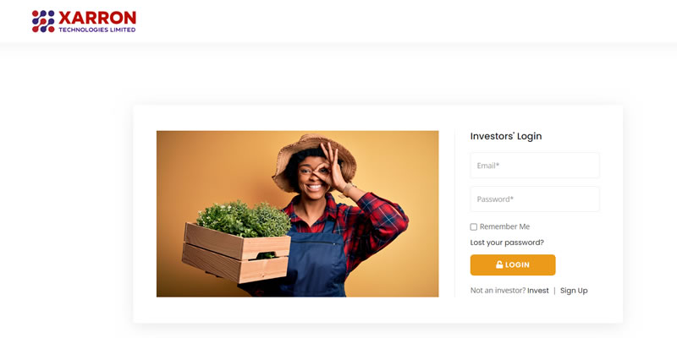Click the green plants in the crate
Screen dimensions: 677x338
[x=244, y=219]
